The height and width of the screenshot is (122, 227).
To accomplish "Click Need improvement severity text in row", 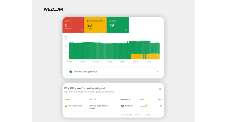I will coord(75,106).
